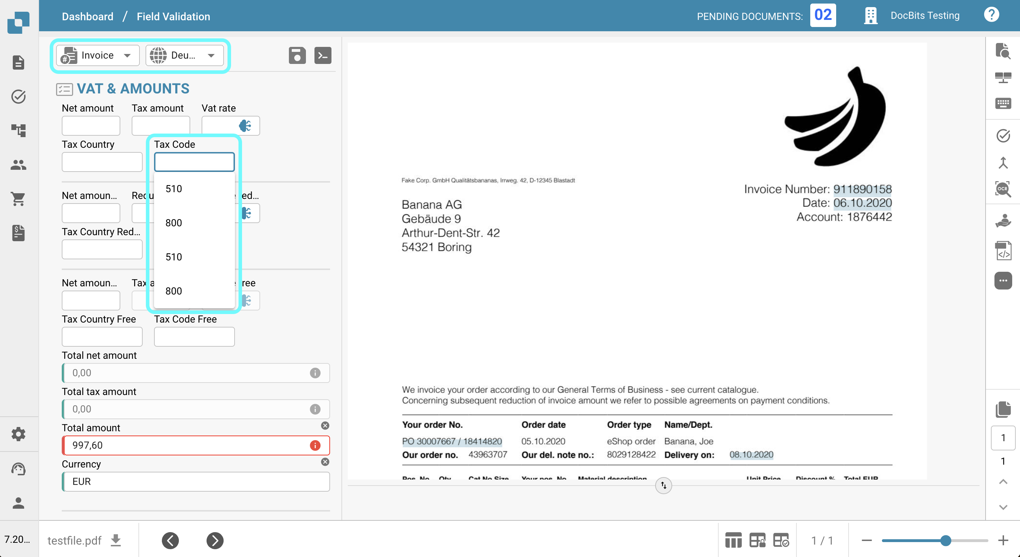Click the XML code file icon

(x=1003, y=251)
